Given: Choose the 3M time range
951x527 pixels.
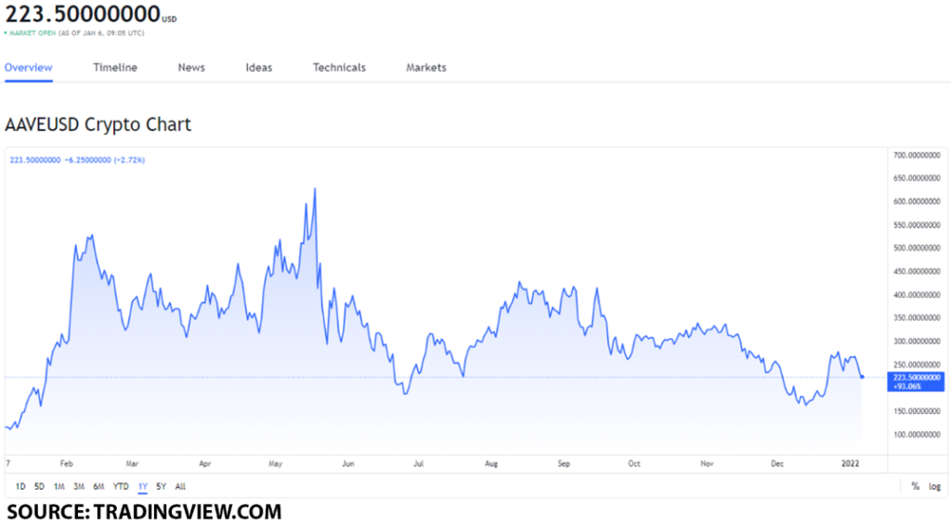Looking at the screenshot, I should pyautogui.click(x=79, y=486).
